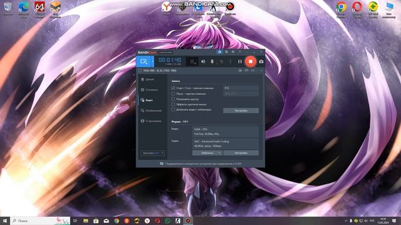Click the screen recording mode button

[143, 61]
